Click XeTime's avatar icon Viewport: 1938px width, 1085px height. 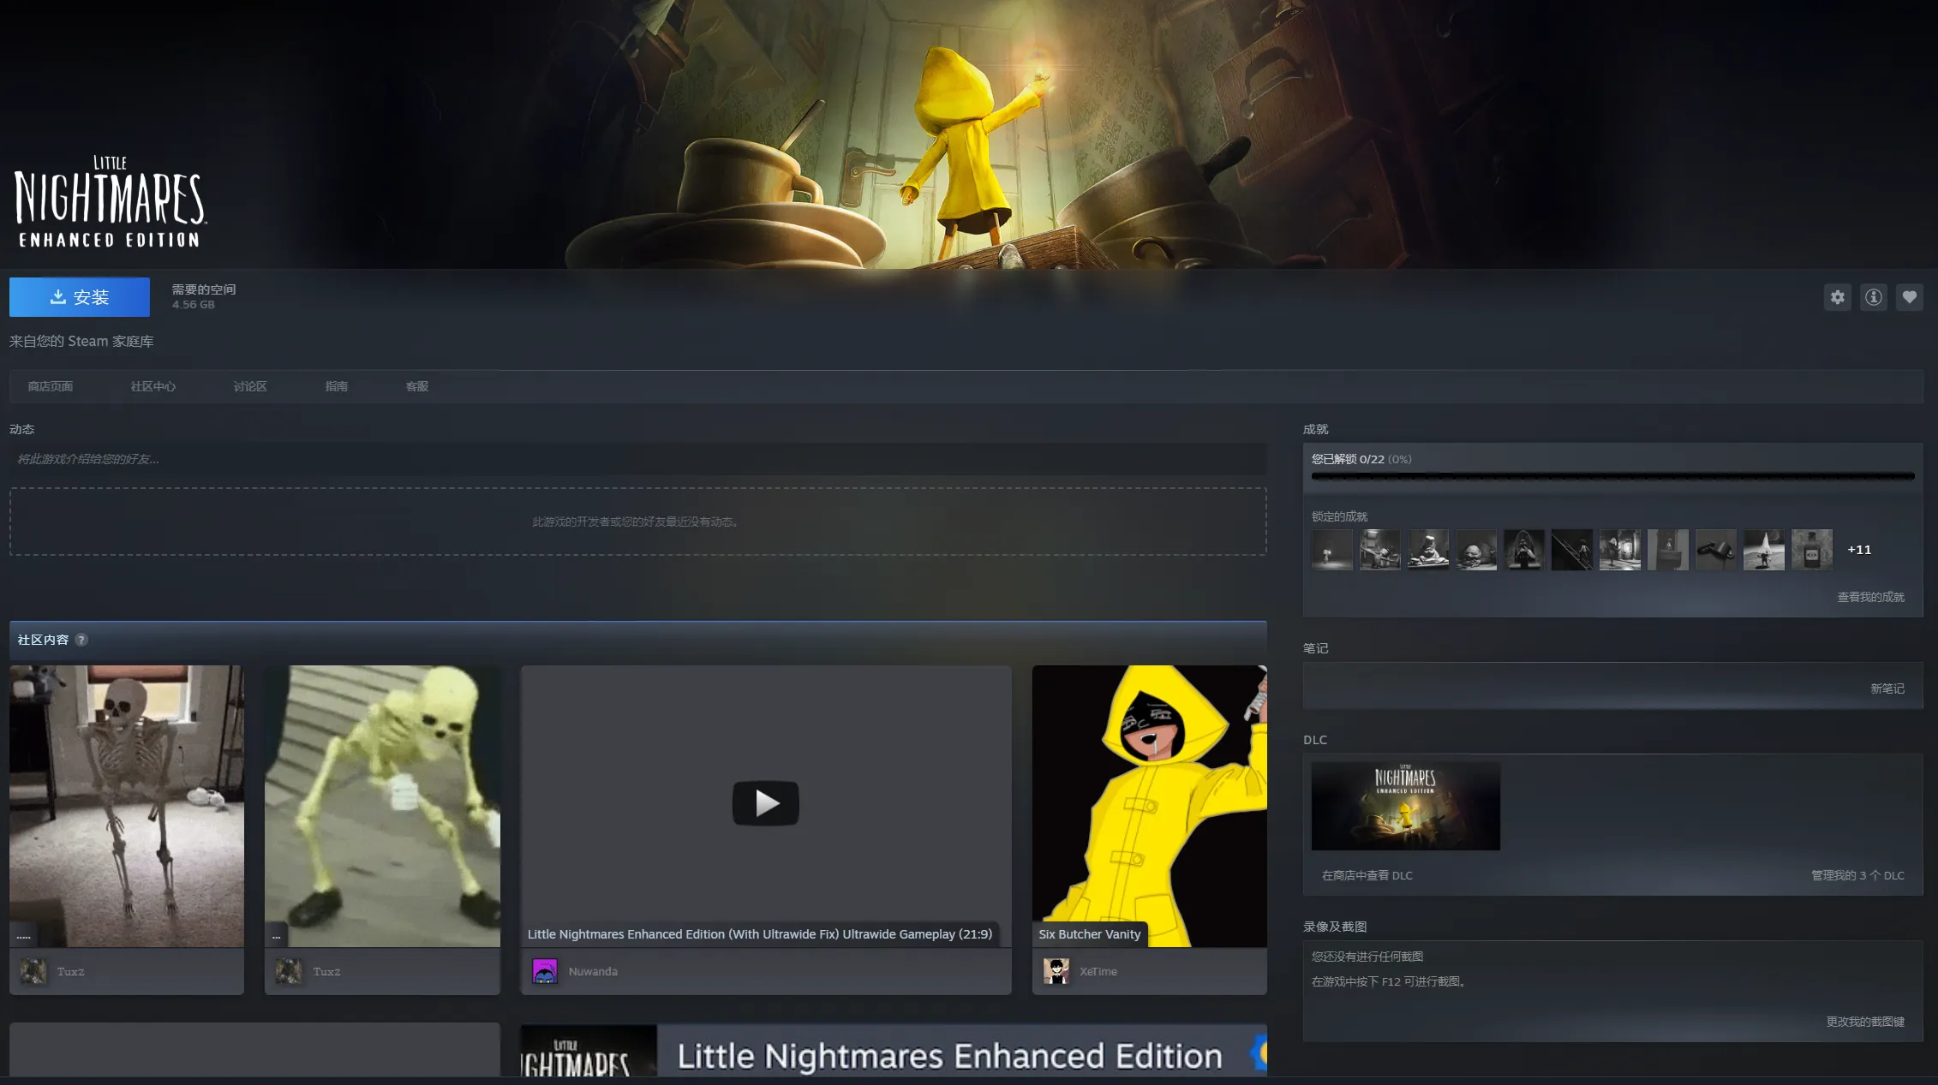point(1056,971)
